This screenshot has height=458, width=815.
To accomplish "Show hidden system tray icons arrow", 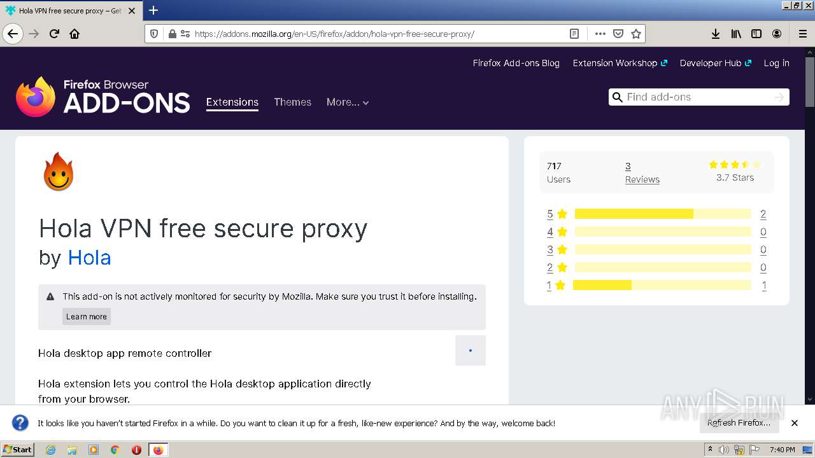I will click(x=711, y=449).
